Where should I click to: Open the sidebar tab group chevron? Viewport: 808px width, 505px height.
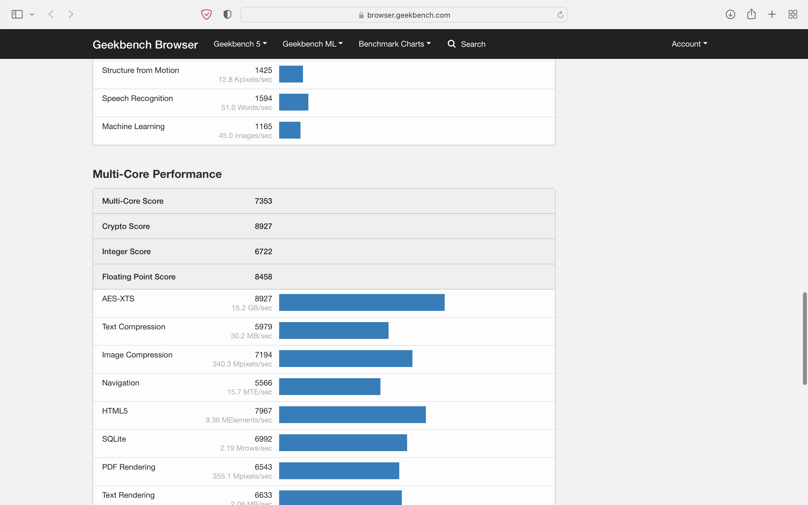pyautogui.click(x=32, y=14)
